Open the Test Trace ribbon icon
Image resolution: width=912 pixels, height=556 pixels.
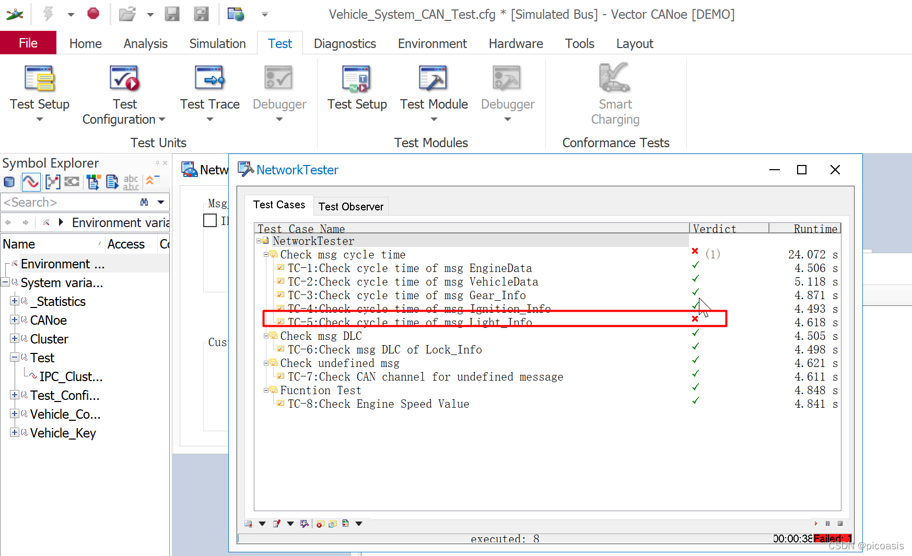click(210, 79)
